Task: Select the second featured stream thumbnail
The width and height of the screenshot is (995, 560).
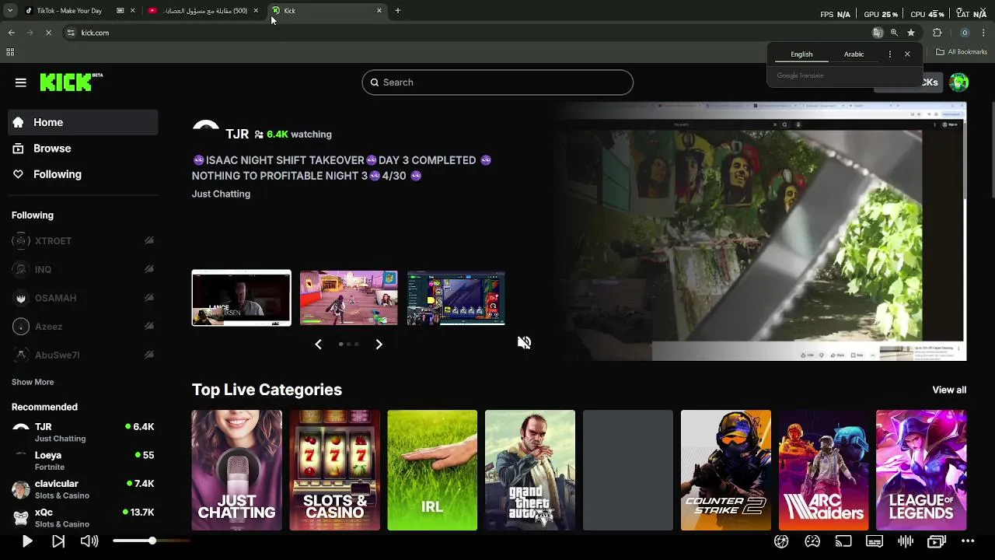Action: 348,298
